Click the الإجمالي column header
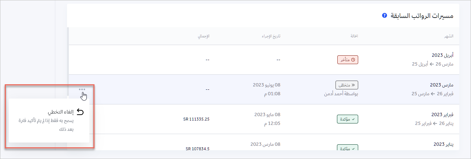This screenshot has height=159, width=471. pos(203,36)
